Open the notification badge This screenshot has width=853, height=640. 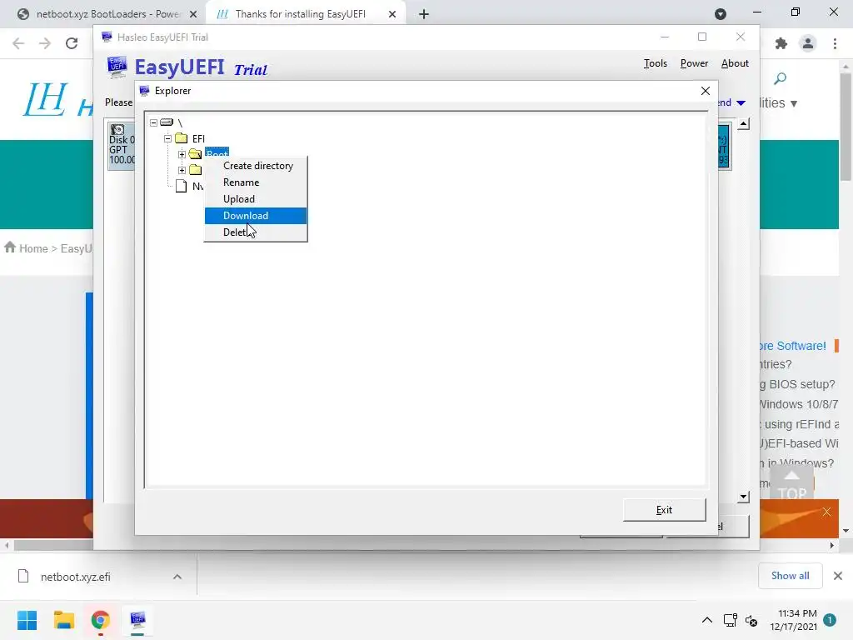pos(830,619)
